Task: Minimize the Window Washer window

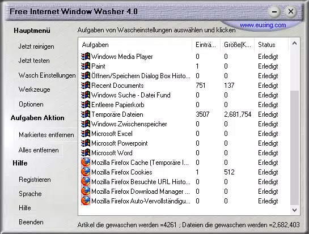Action: tap(274, 12)
